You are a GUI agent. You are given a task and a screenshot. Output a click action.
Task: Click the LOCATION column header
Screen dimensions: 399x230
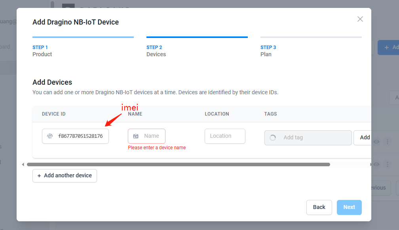(217, 114)
